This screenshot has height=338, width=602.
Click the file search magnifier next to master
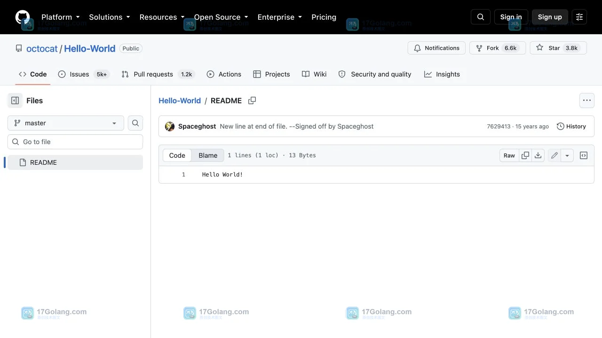pos(135,123)
